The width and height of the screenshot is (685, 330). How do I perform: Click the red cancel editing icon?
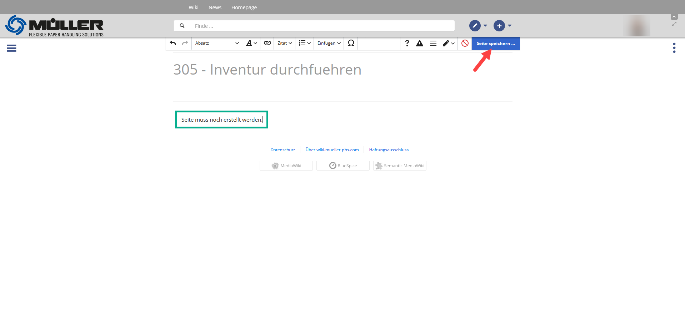tap(465, 43)
